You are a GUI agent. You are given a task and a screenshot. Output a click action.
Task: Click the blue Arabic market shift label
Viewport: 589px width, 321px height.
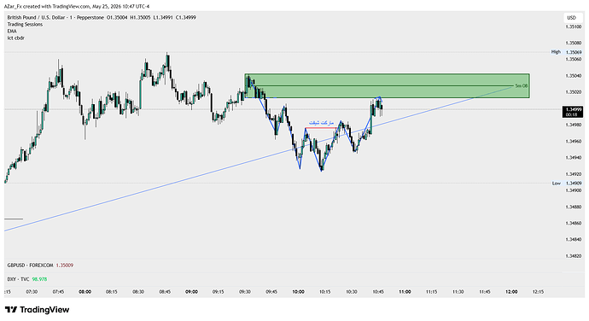point(321,123)
